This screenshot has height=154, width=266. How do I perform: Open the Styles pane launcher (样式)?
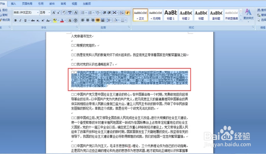pyautogui.click(x=253, y=27)
